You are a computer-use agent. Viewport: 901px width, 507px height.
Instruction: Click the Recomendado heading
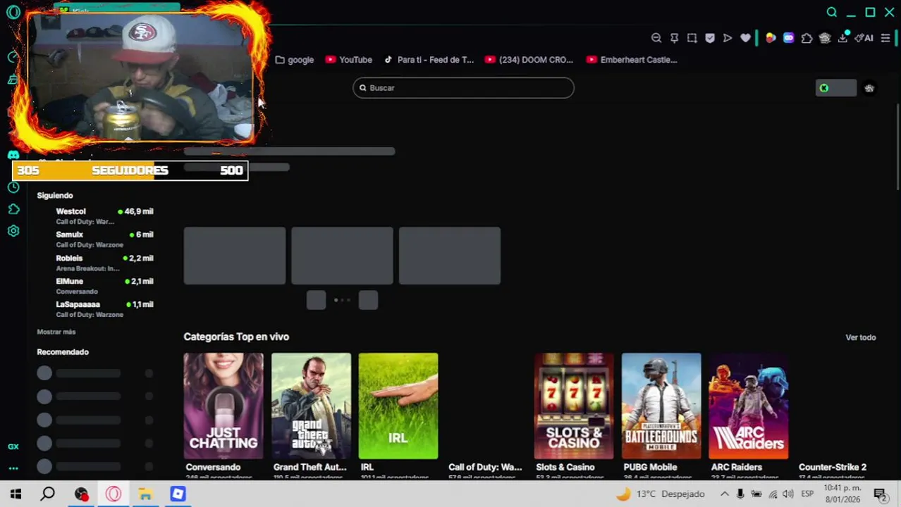[x=63, y=351]
